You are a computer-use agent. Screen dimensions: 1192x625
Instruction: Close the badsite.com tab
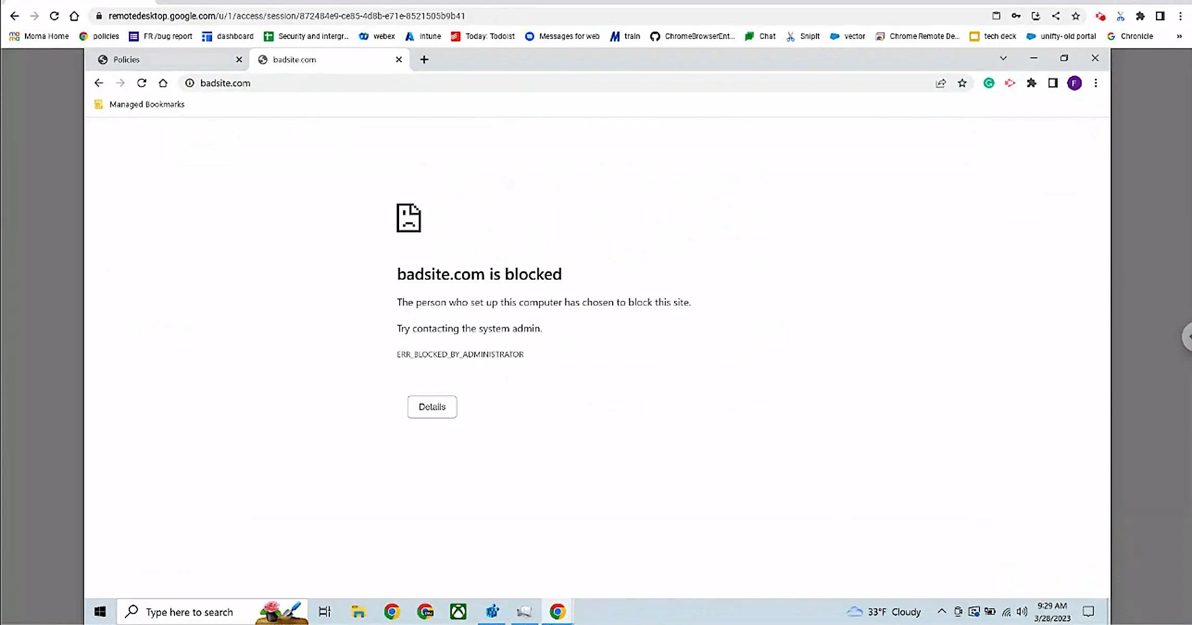click(399, 60)
